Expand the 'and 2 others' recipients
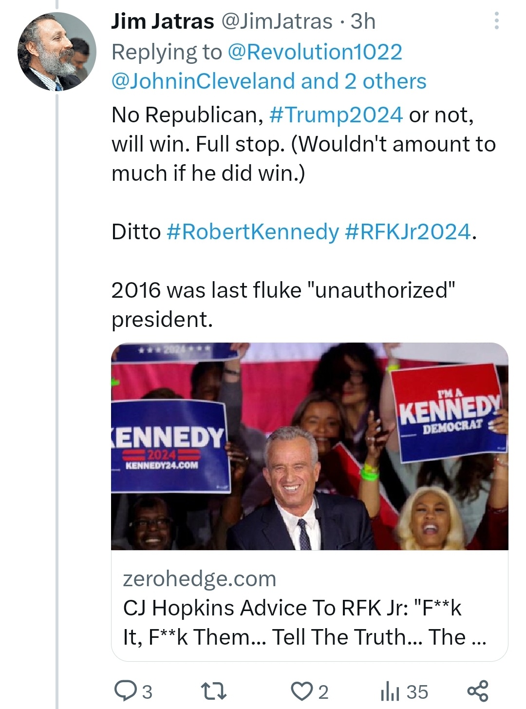Image resolution: width=526 pixels, height=709 pixels. [x=363, y=81]
